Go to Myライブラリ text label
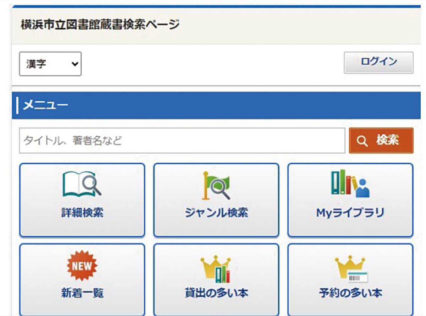Image resolution: width=426 pixels, height=316 pixels. (350, 213)
